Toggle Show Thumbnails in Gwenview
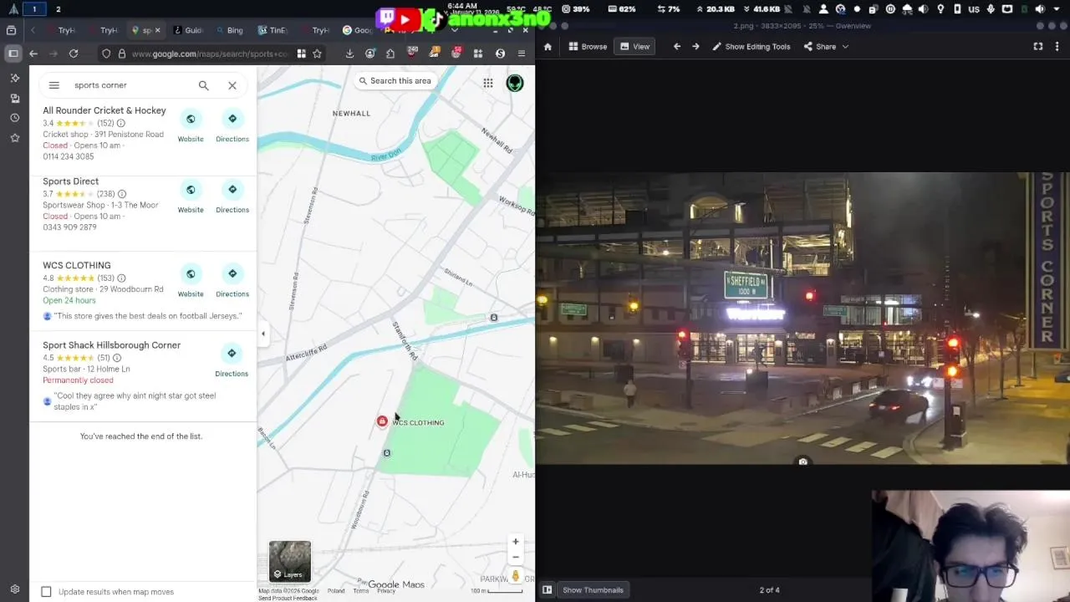This screenshot has width=1070, height=602. (x=591, y=589)
